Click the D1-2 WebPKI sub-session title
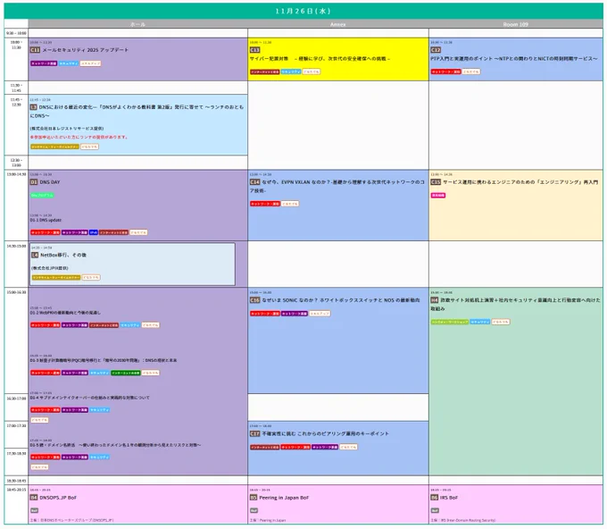 click(x=65, y=313)
